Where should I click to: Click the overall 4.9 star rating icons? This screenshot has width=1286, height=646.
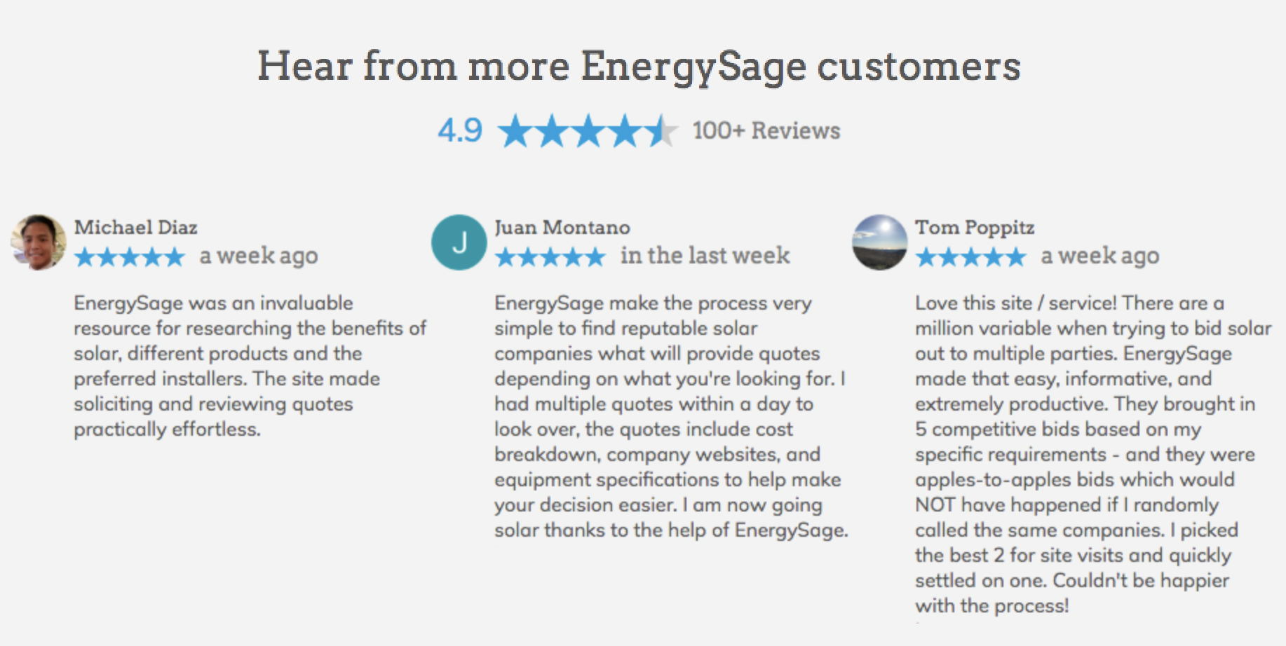click(588, 131)
